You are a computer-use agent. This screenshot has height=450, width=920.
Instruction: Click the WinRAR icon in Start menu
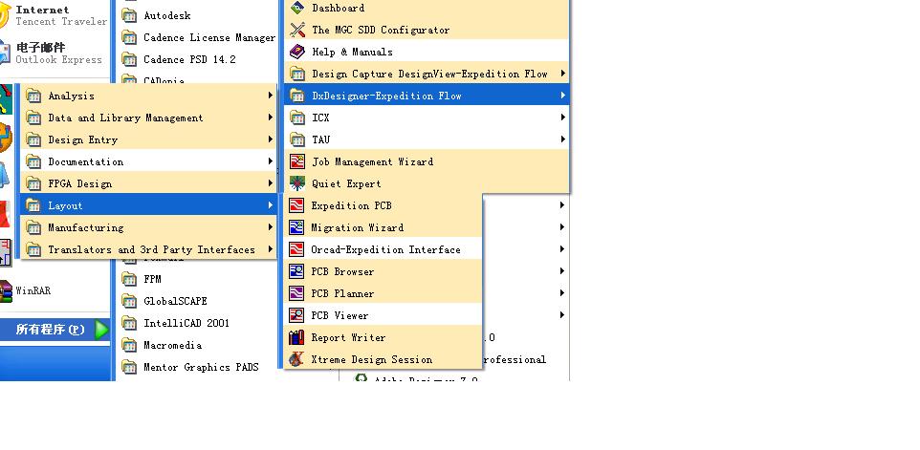point(6,290)
